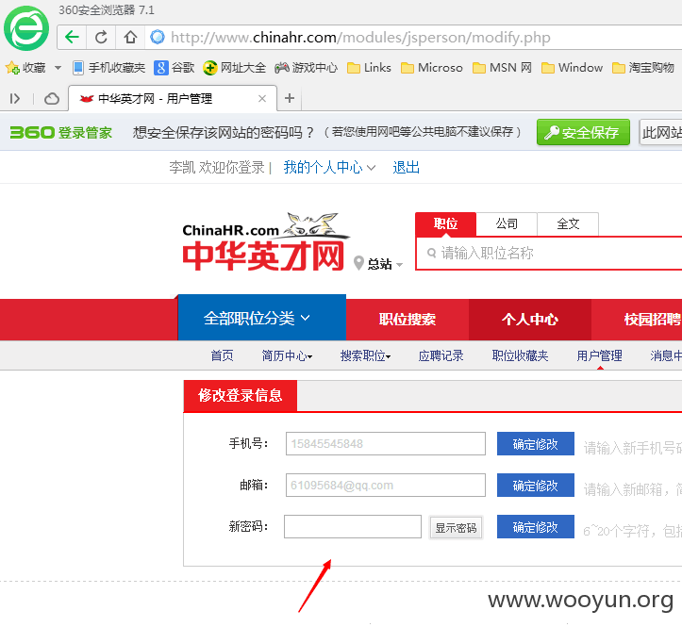
Task: Open the 游戏中心 bookmark
Action: (x=306, y=68)
